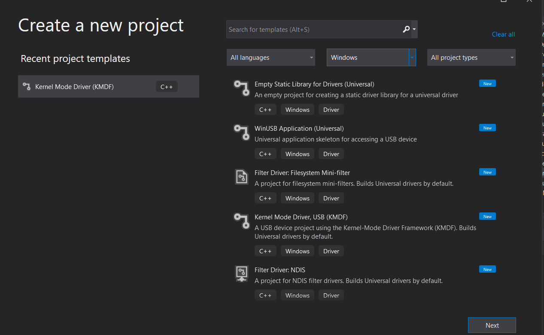Click the Recent project templates heading
Screen dimensions: 544x335
click(x=76, y=58)
